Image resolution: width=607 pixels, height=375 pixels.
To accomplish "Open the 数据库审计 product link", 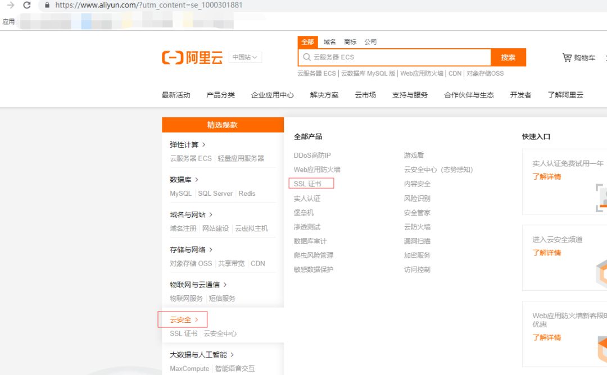I will click(x=310, y=241).
